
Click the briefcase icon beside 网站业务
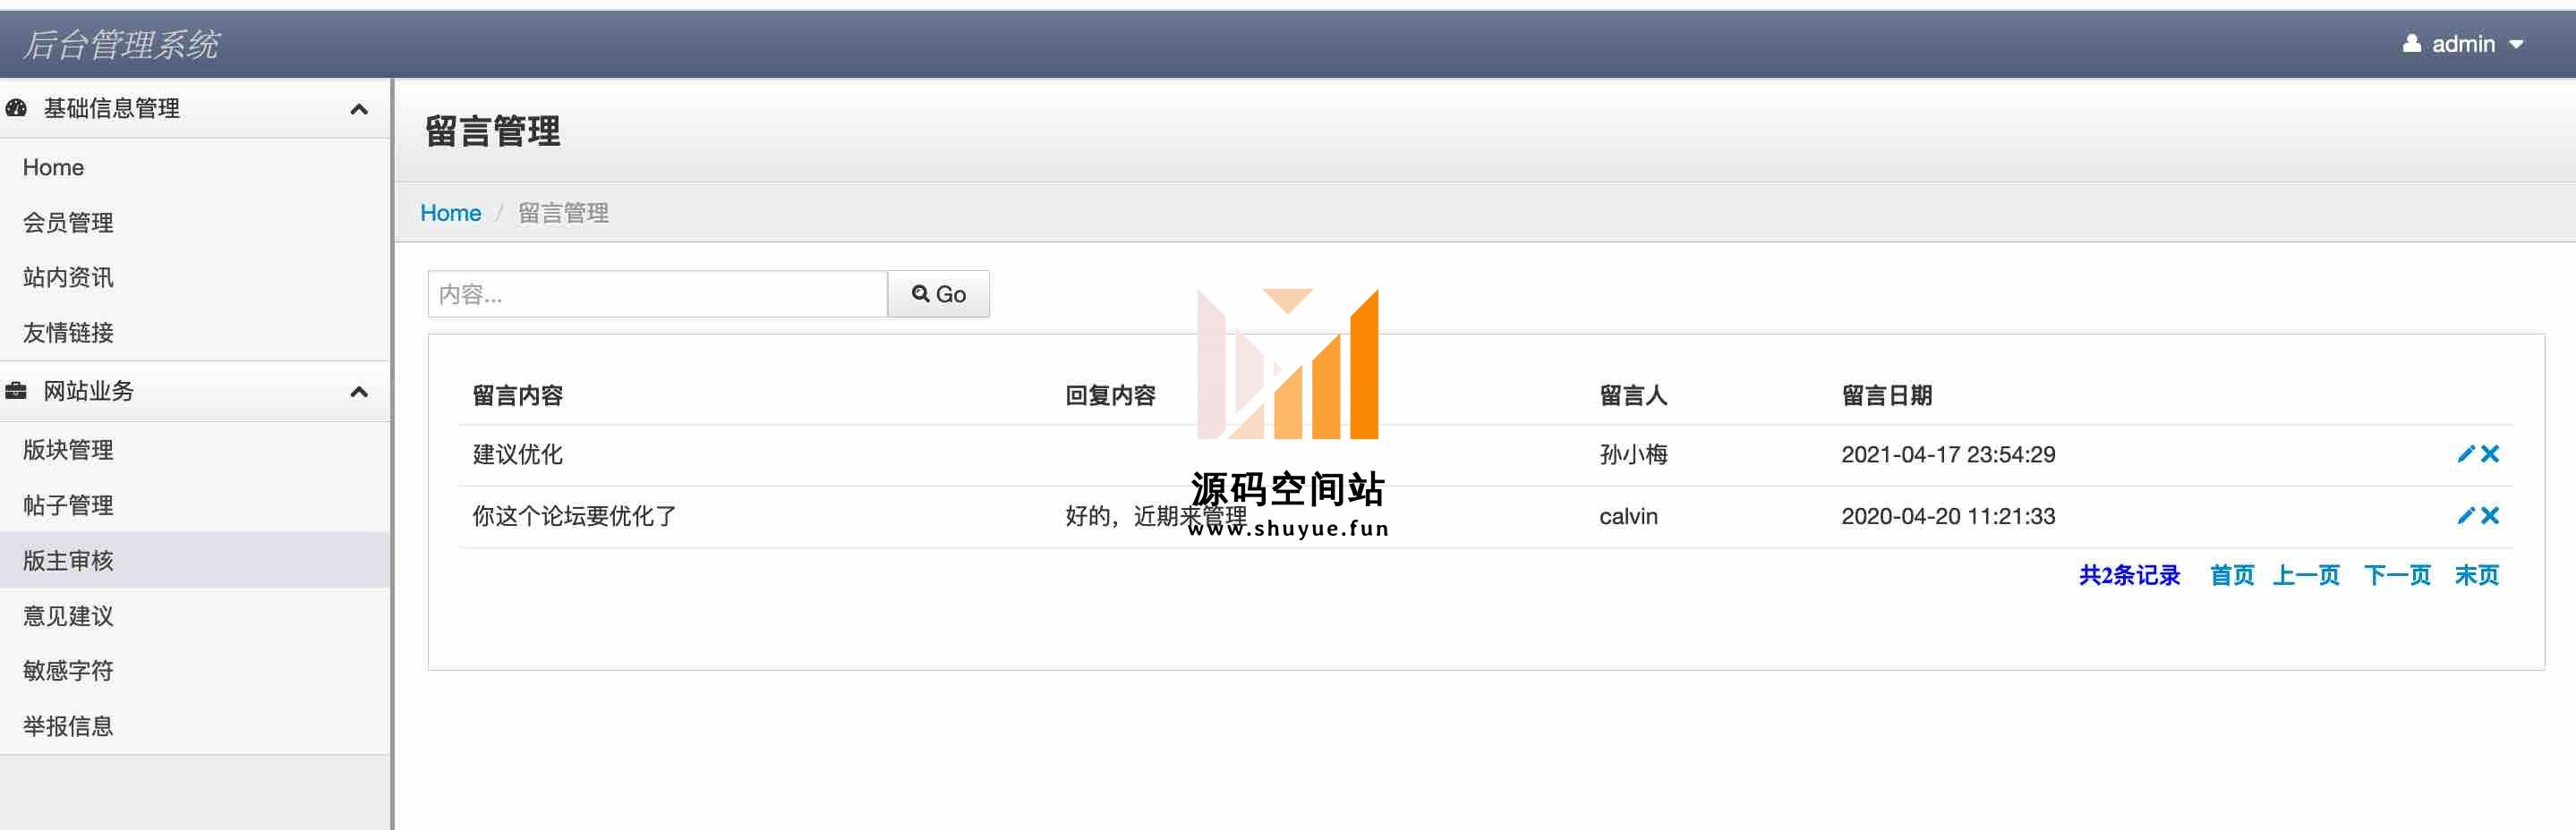click(16, 391)
